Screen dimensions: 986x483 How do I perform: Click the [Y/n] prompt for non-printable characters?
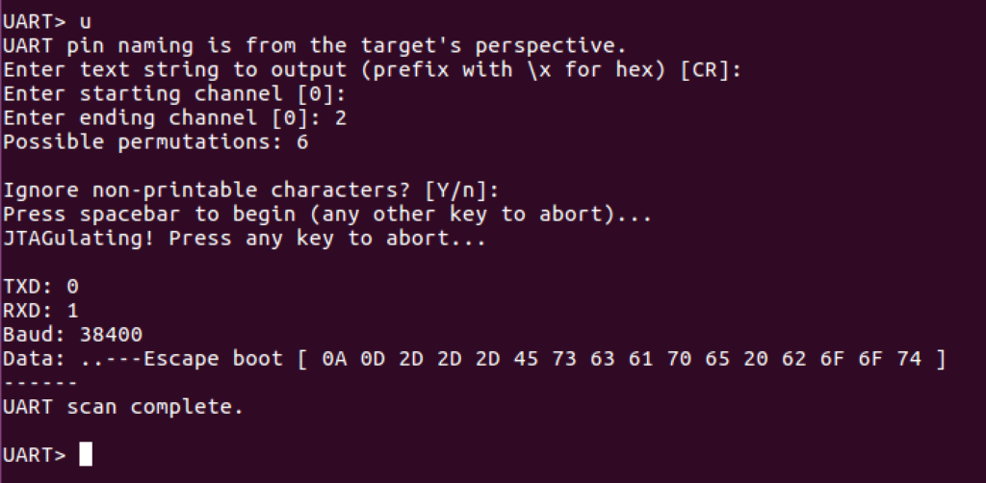point(462,190)
